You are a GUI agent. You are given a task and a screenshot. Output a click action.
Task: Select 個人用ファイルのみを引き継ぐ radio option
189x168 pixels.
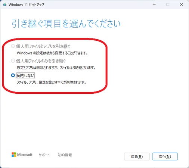point(13,61)
